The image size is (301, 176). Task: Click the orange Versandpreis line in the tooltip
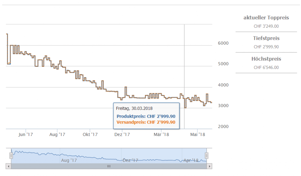[x=146, y=122]
